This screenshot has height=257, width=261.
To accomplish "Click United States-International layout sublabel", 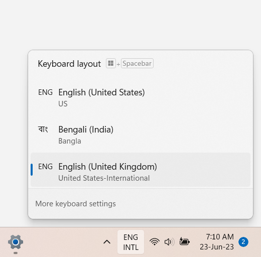I will 104,178.
